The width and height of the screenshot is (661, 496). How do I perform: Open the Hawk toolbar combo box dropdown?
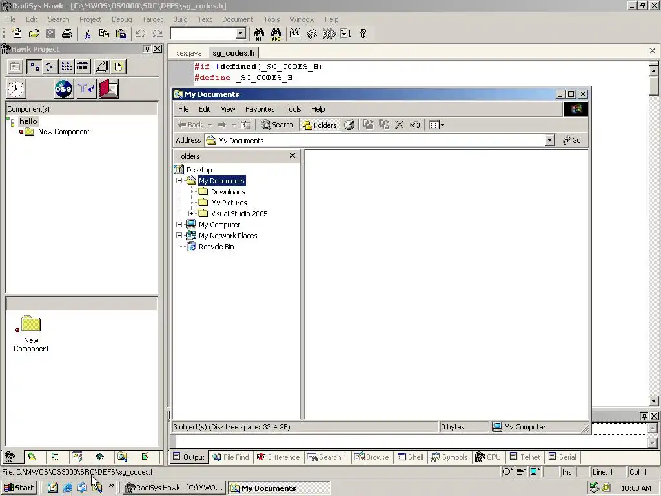tap(241, 34)
